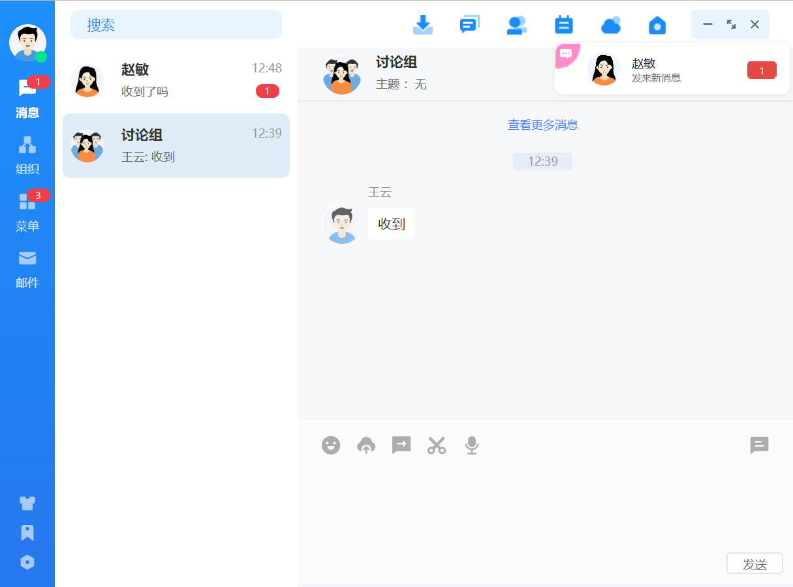The width and height of the screenshot is (793, 587).
Task: Click the 搜索 search field
Action: 176,25
